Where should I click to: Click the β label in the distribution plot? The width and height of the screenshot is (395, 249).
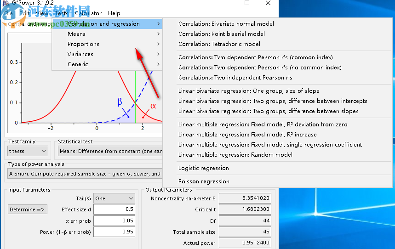pos(120,102)
